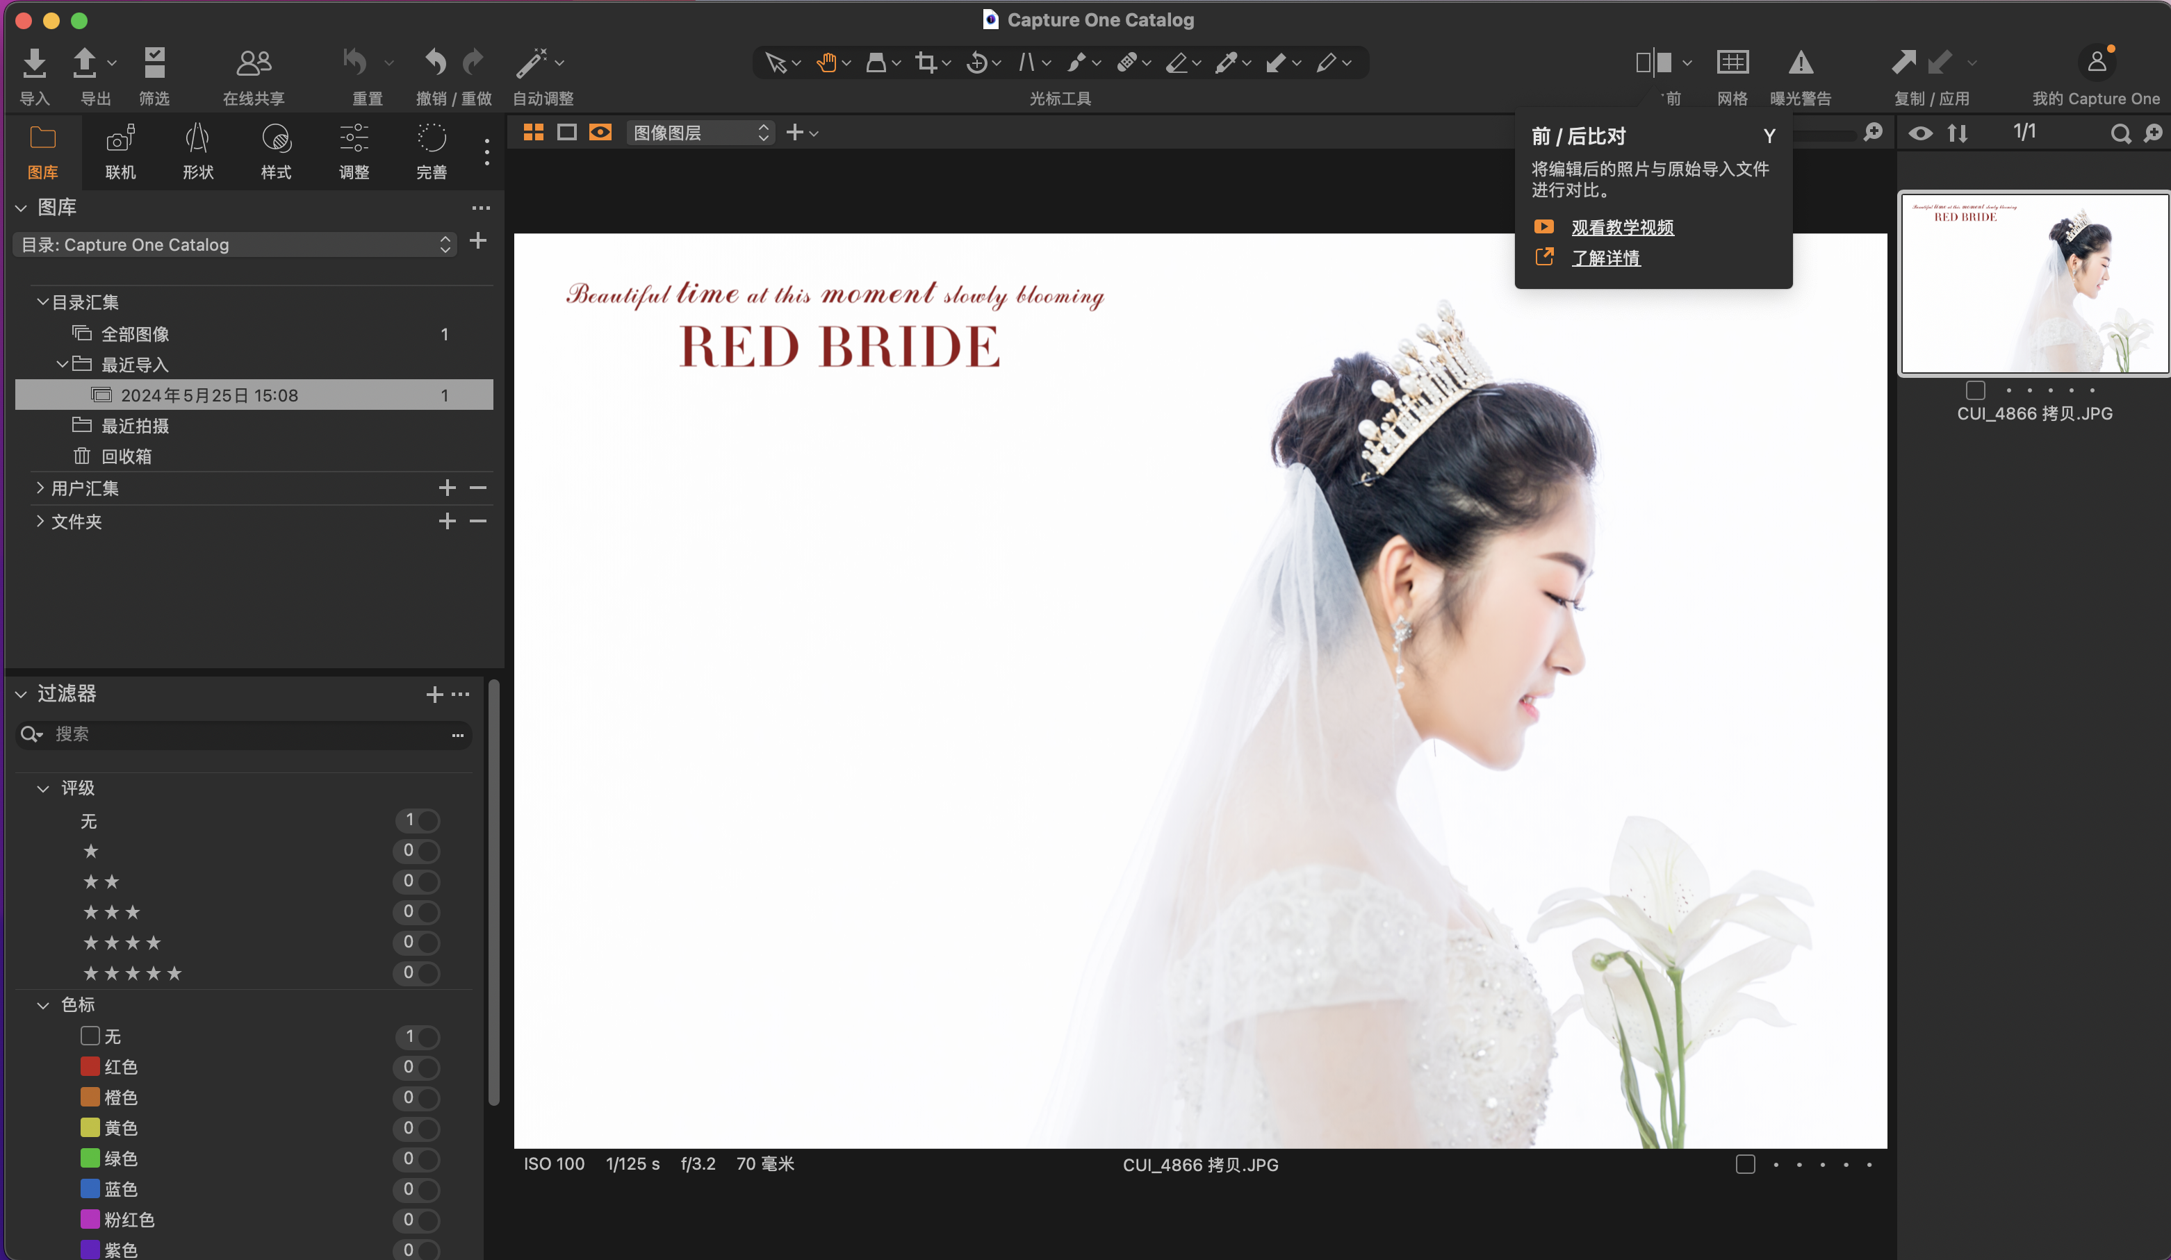This screenshot has width=2171, height=1260.
Task: Open the 调整 adjustments tool tab
Action: pyautogui.click(x=353, y=151)
